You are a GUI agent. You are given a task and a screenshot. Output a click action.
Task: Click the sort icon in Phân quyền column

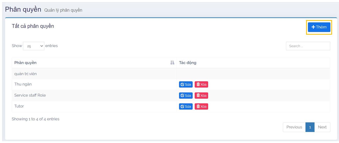tap(172, 63)
